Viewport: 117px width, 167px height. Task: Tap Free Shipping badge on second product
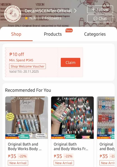click(70, 137)
